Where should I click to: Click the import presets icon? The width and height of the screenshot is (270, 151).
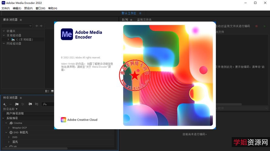pos(30,104)
